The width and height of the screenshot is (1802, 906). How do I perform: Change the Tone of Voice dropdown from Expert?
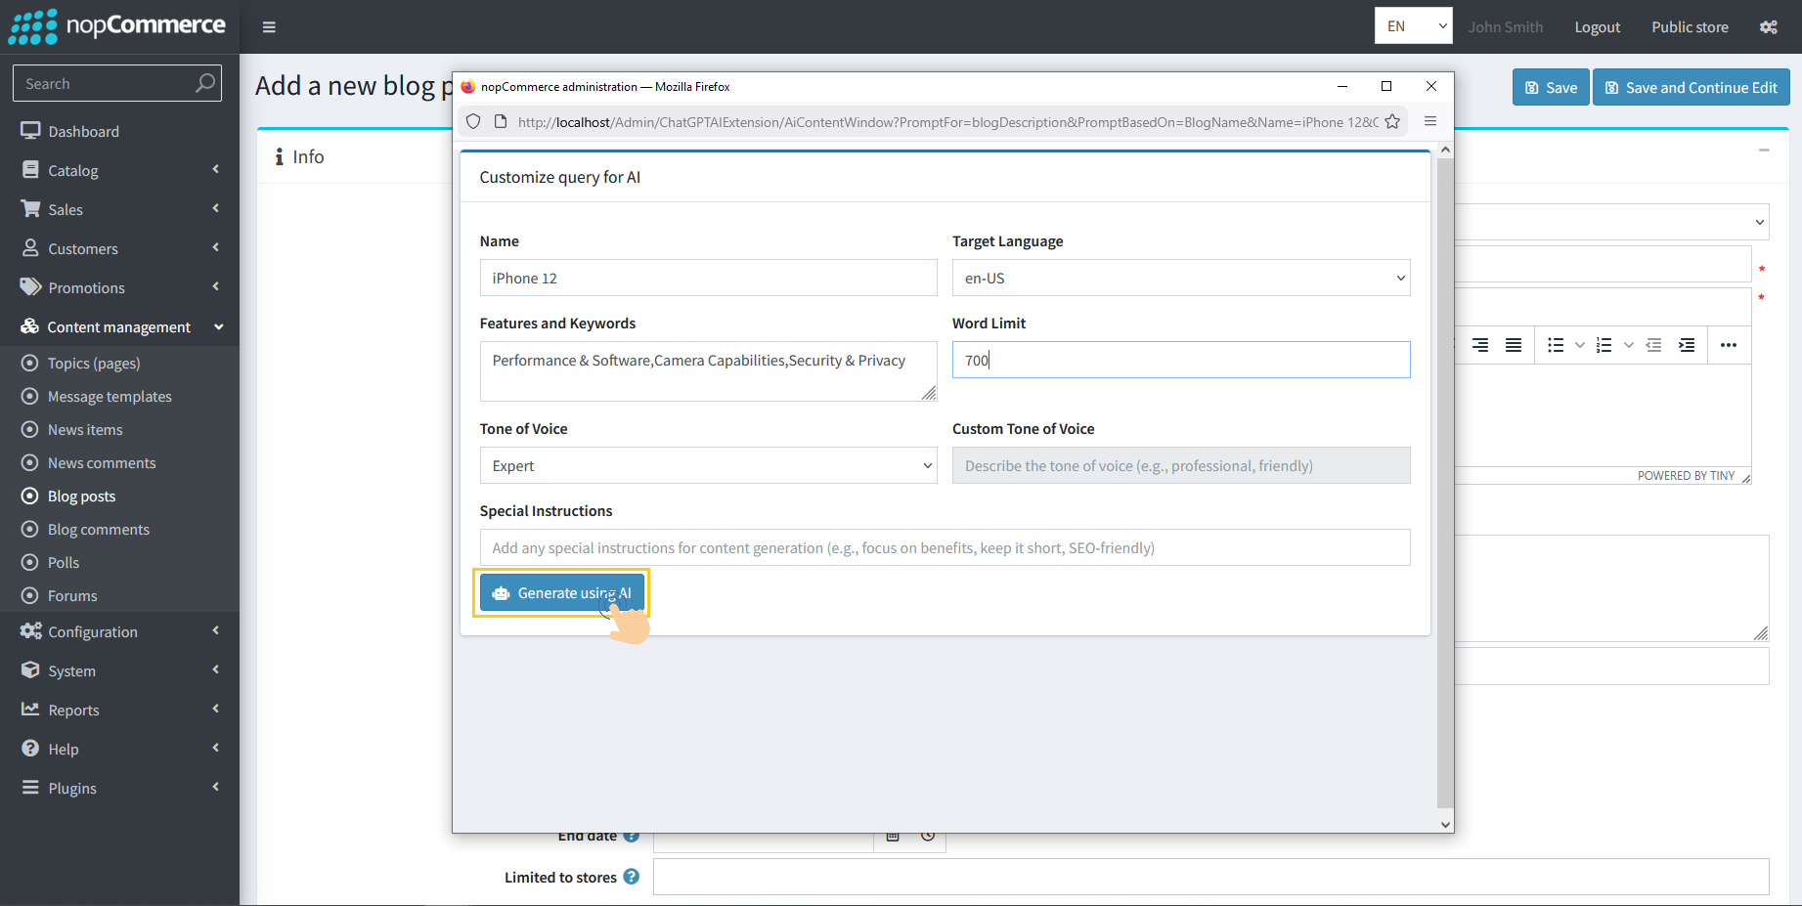point(707,465)
